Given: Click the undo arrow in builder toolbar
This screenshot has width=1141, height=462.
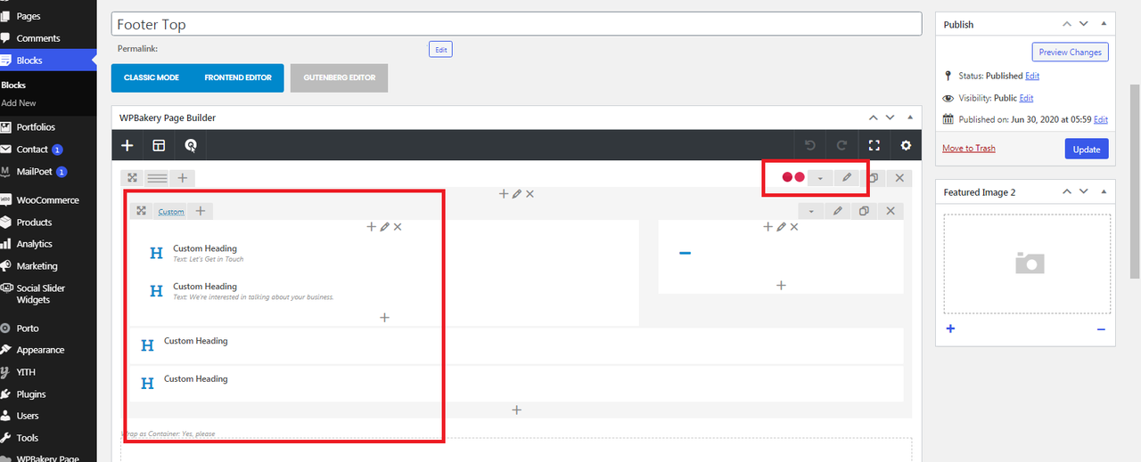Looking at the screenshot, I should (810, 146).
